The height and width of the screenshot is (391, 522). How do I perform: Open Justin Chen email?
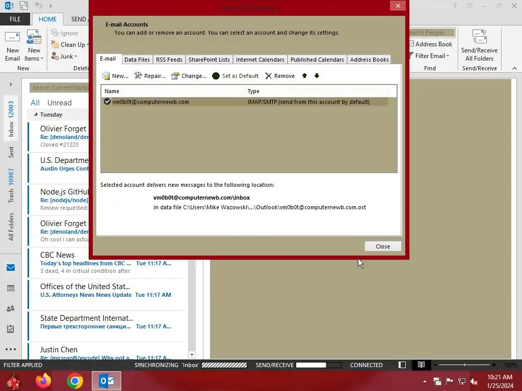point(106,352)
